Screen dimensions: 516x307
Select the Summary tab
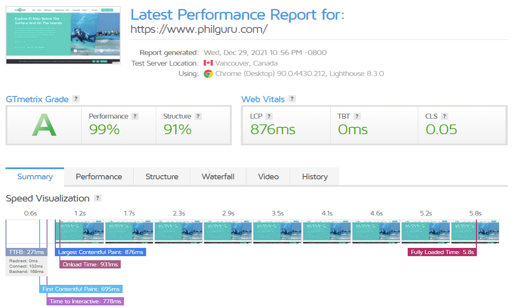(x=35, y=177)
